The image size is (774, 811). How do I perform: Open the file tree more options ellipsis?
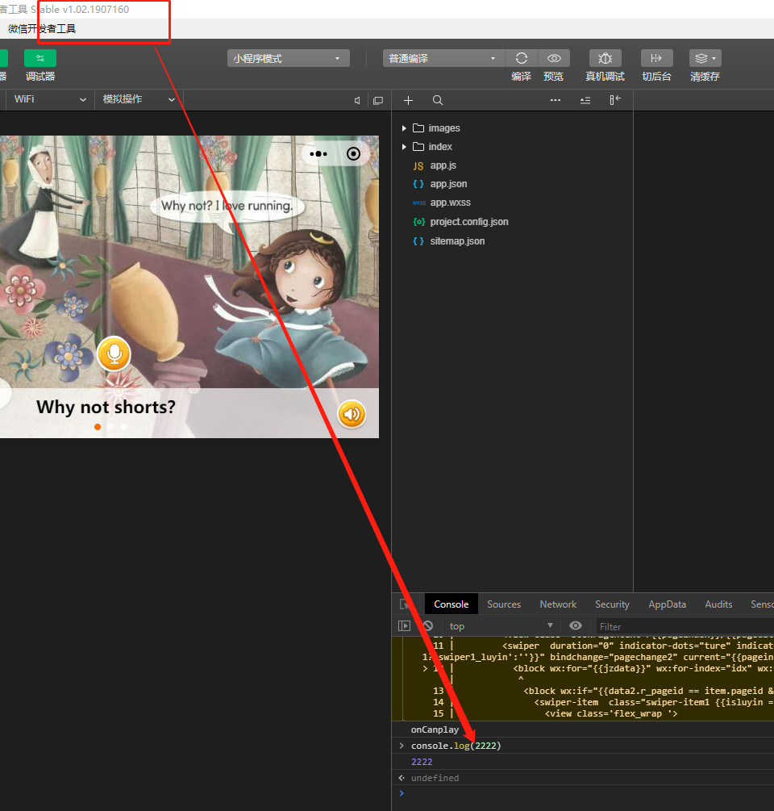click(556, 100)
